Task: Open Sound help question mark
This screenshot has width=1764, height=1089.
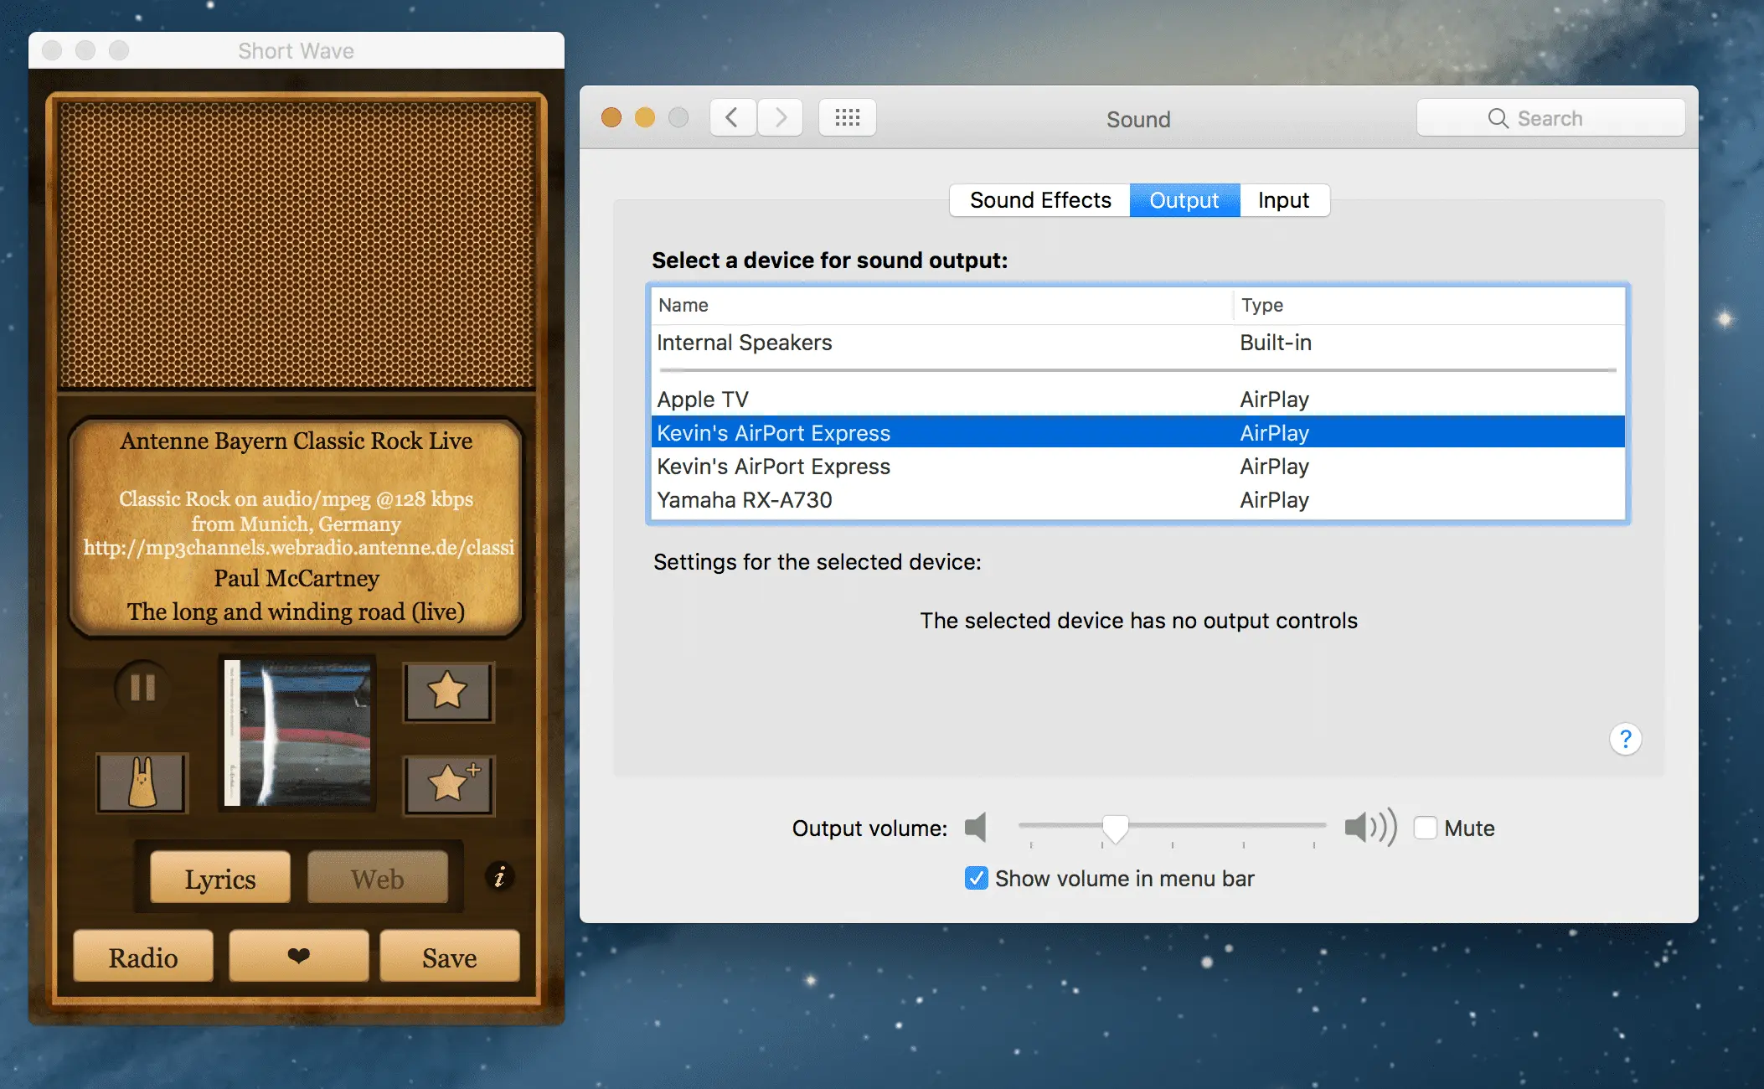Action: [1624, 739]
